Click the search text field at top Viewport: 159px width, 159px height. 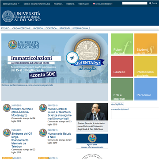[135, 3]
